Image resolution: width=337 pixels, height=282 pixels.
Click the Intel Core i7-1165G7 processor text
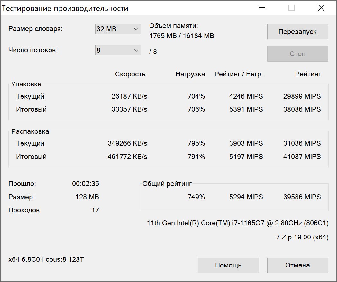[237, 223]
